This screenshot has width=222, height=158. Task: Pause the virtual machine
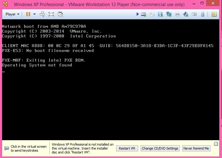point(28,14)
